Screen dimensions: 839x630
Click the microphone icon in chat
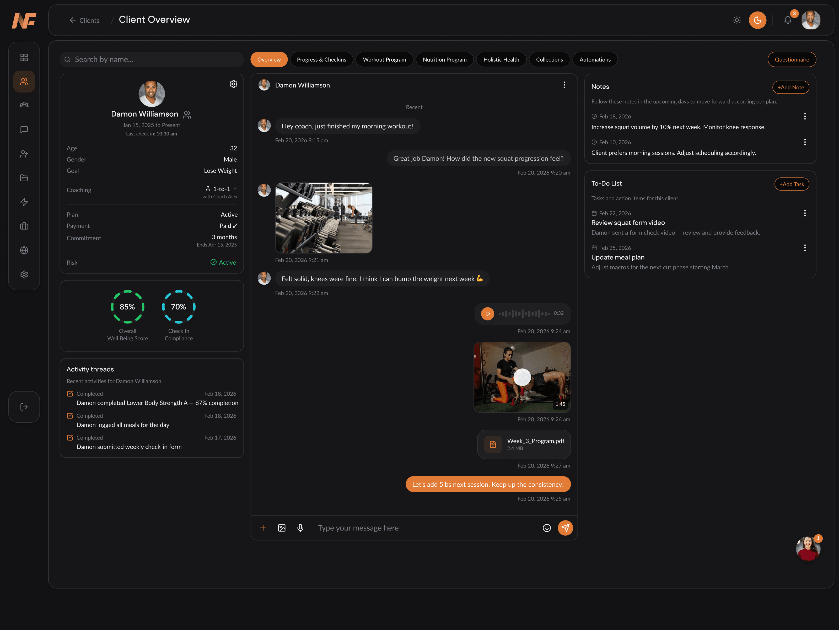click(x=300, y=528)
